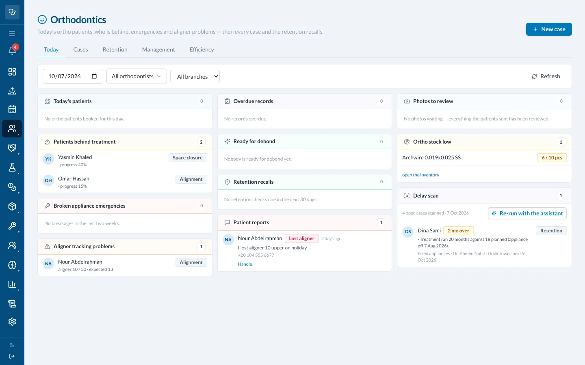
Task: Click the Retention tag beside Dina Sami
Action: coord(551,231)
